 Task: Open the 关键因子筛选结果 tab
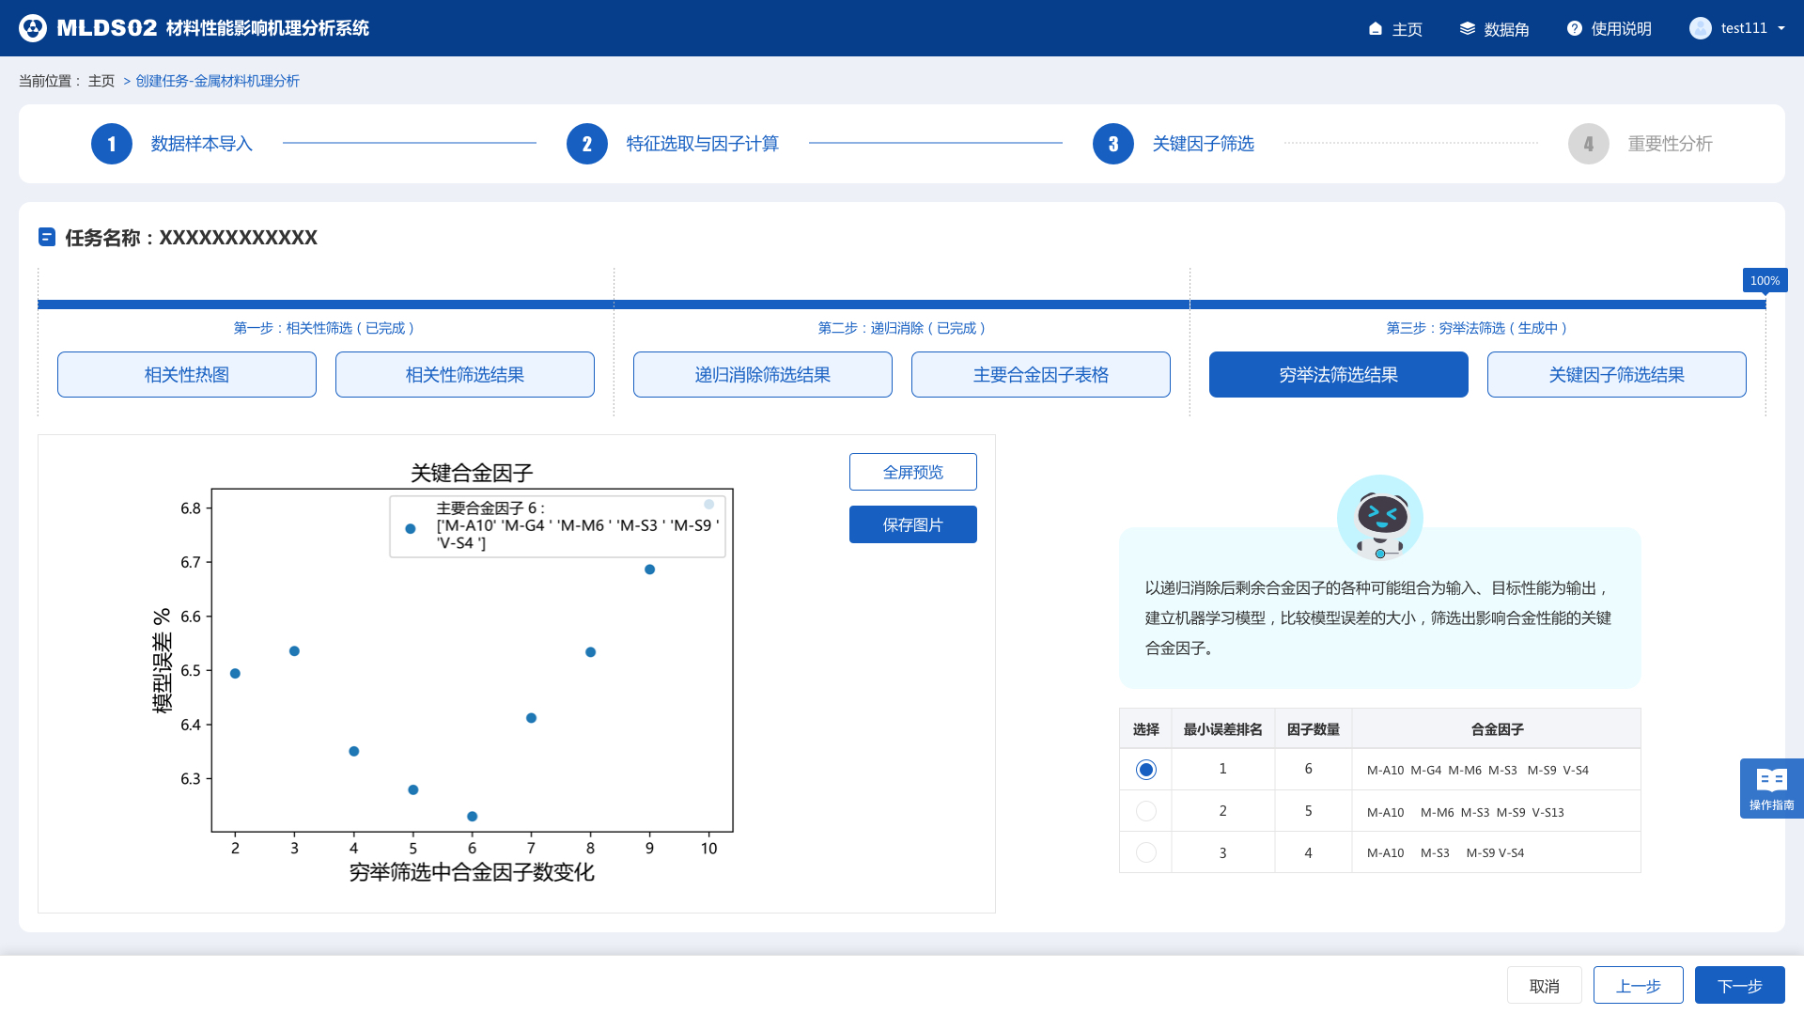click(1616, 375)
